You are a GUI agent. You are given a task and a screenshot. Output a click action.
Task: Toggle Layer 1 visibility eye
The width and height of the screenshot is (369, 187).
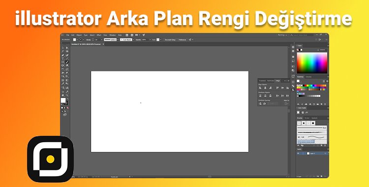coord(298,154)
